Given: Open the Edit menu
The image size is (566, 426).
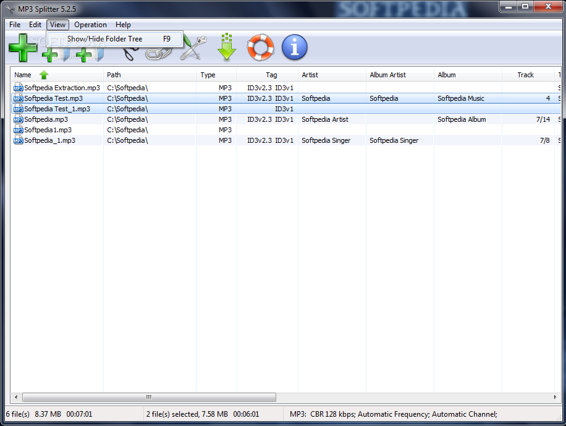Looking at the screenshot, I should (x=35, y=25).
